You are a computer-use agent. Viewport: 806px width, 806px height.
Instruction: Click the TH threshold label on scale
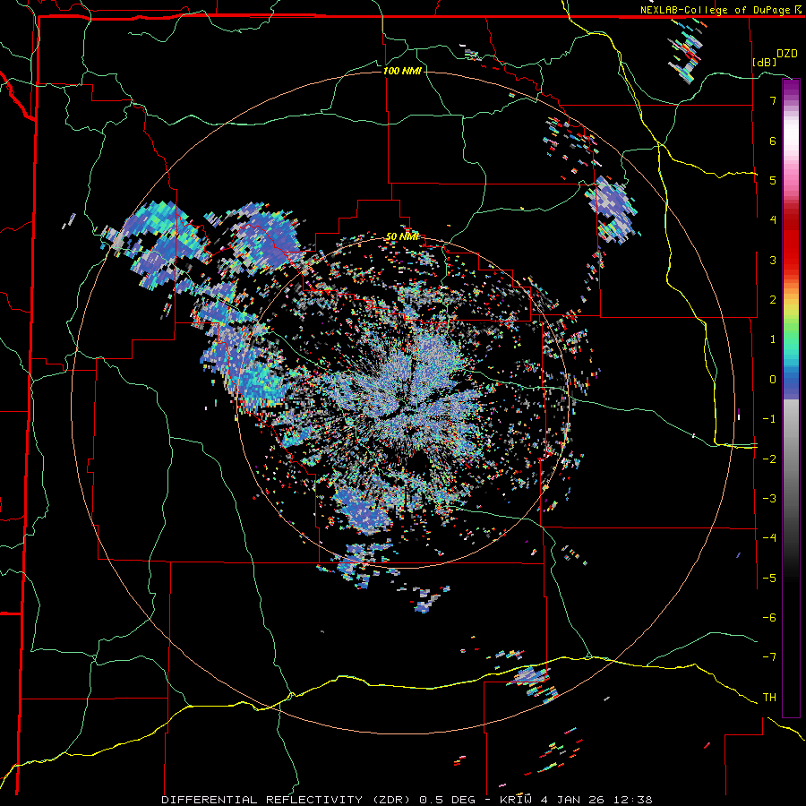(769, 698)
